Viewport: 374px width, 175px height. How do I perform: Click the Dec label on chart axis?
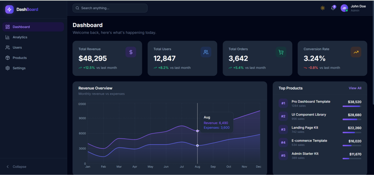pyautogui.click(x=259, y=167)
